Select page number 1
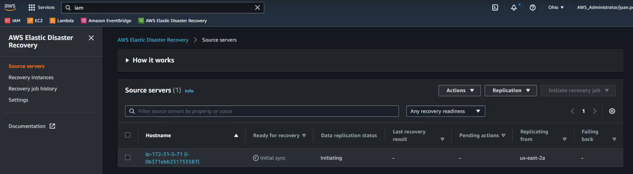The height and width of the screenshot is (174, 633). [x=583, y=111]
